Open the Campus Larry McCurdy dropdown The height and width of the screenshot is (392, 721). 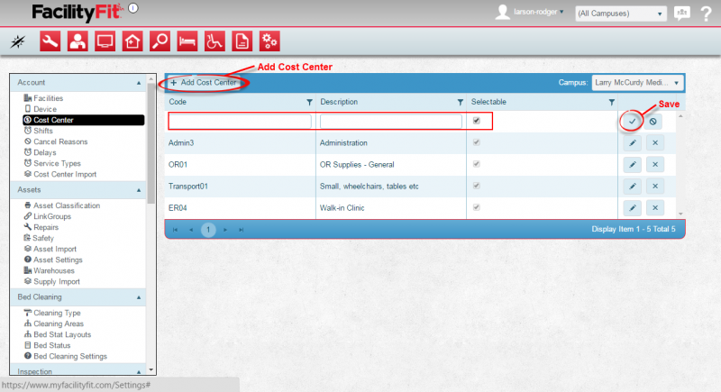point(637,83)
